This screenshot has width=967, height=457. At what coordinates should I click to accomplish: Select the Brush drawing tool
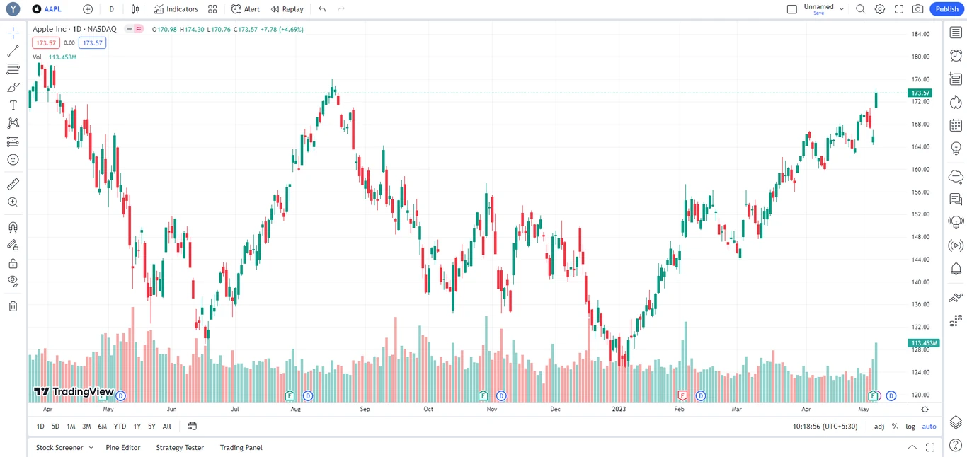[x=13, y=87]
